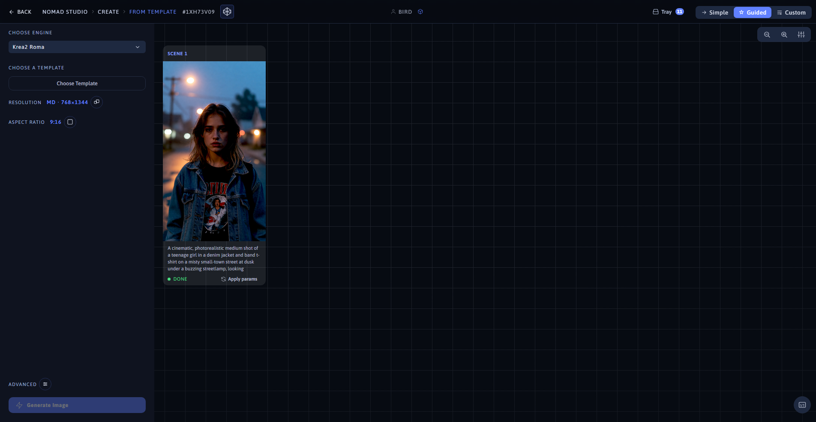Switch to Custom mode
816x422 pixels.
791,12
